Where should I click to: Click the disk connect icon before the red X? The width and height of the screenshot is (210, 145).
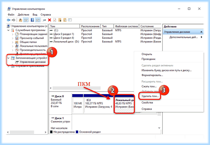tap(44, 20)
